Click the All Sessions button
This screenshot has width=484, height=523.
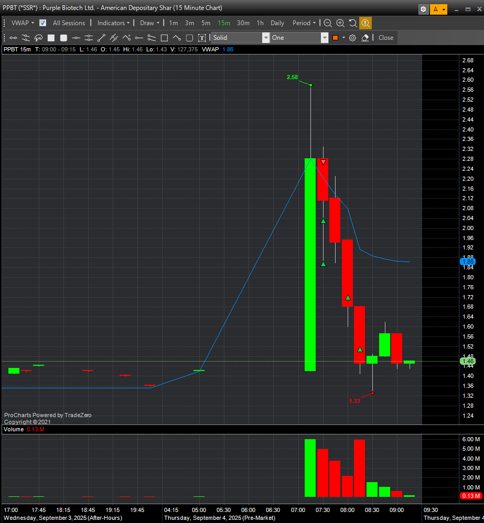pos(69,23)
